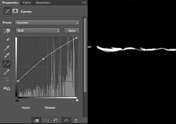This screenshot has width=176, height=124.
Task: Open the Properties panel flyout menu
Action: click(84, 2)
